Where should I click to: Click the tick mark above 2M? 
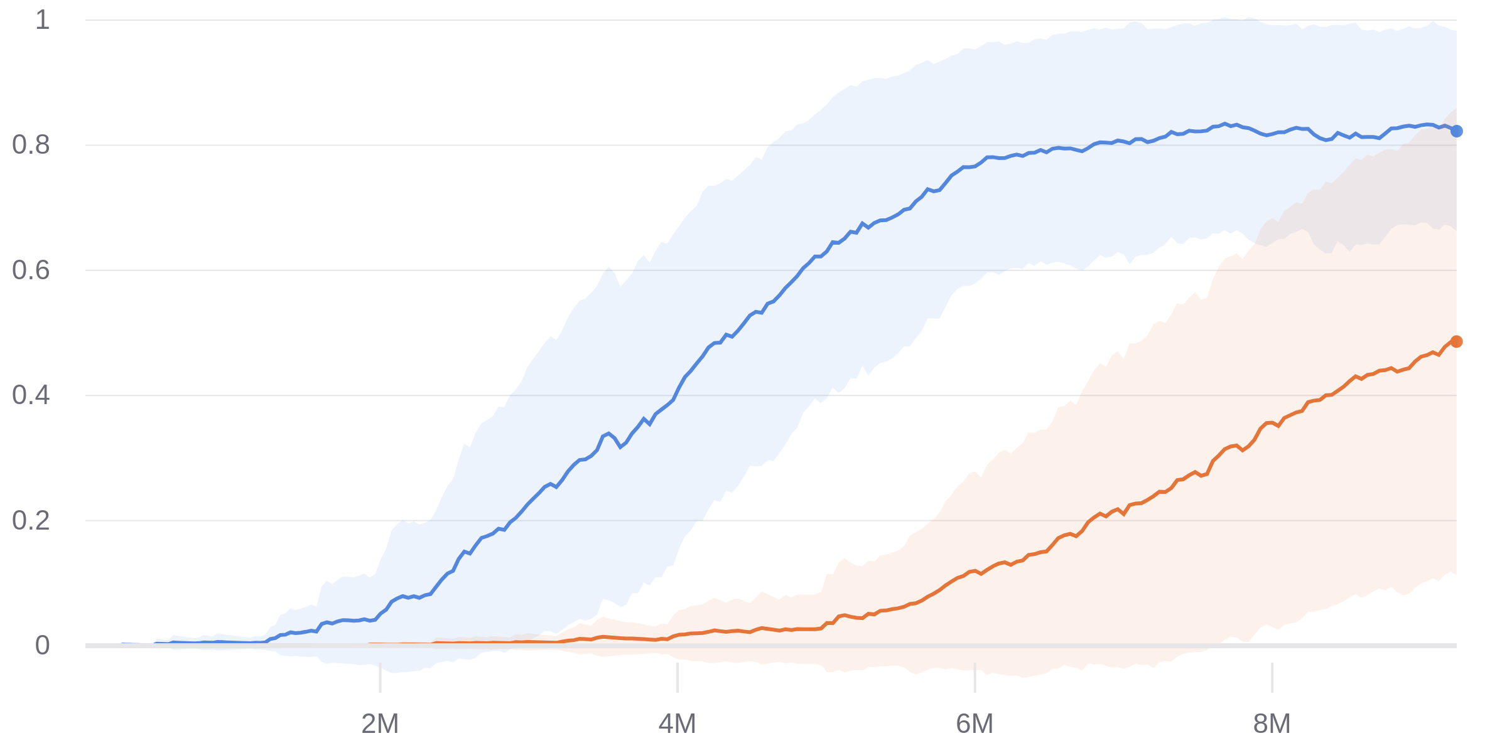380,678
